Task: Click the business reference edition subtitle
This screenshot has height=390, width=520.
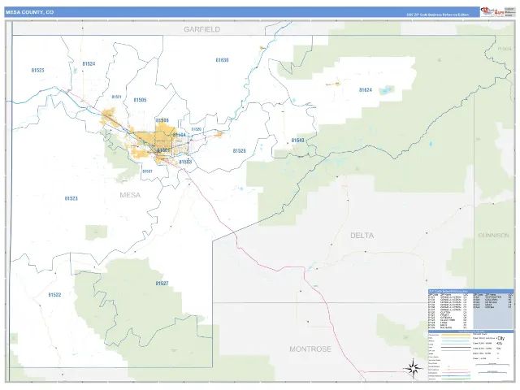Action: 437,15
